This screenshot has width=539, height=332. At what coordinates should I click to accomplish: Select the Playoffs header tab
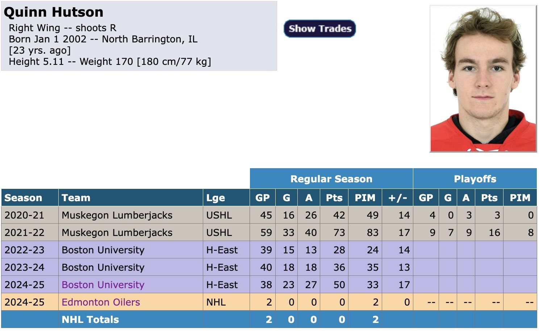(x=475, y=179)
